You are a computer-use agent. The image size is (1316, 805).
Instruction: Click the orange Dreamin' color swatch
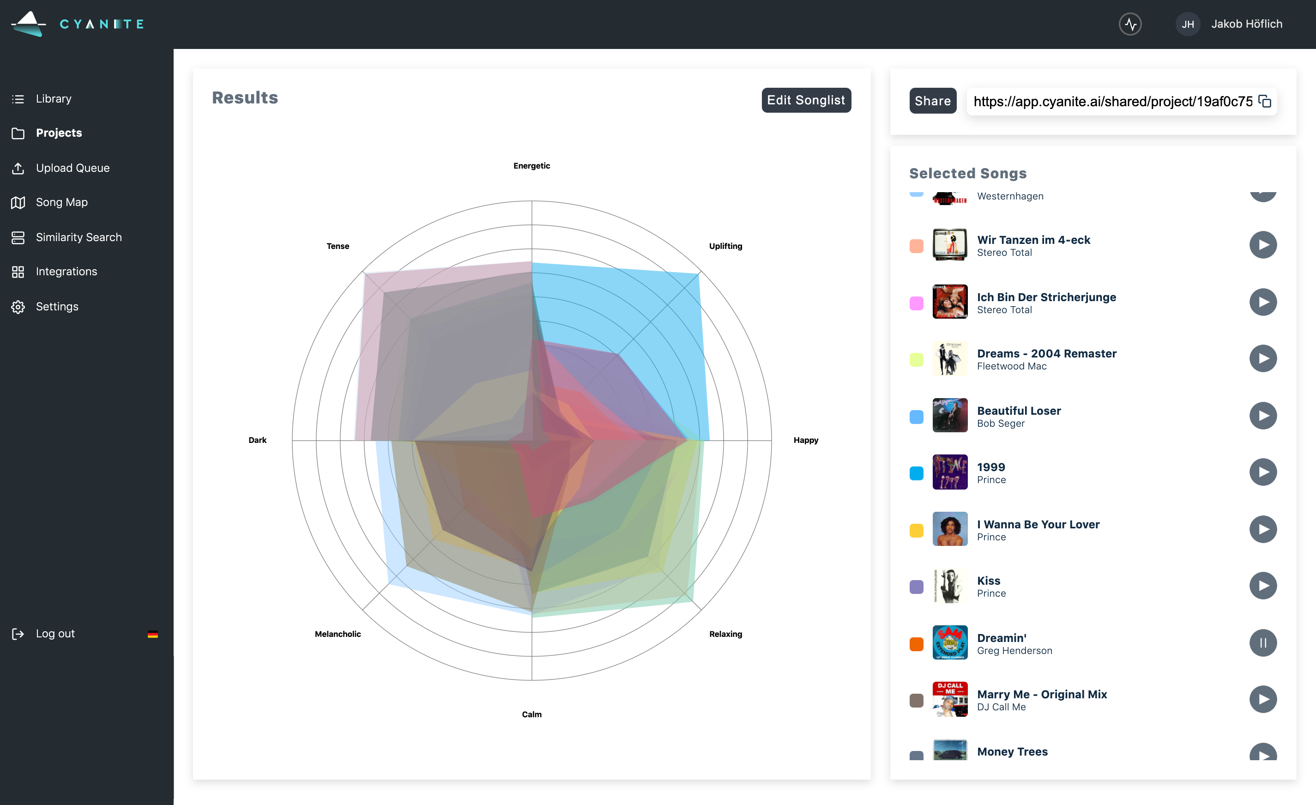click(x=916, y=644)
